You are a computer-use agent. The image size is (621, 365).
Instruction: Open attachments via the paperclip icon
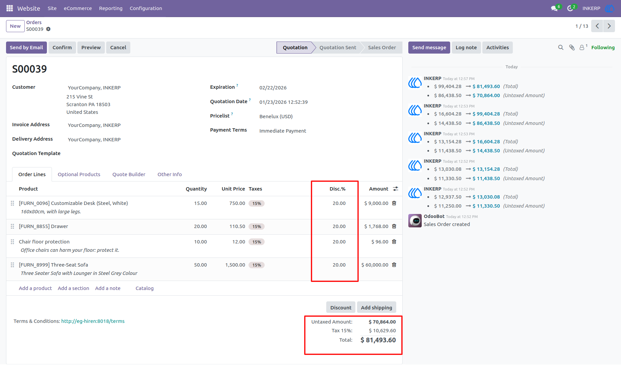(x=572, y=48)
